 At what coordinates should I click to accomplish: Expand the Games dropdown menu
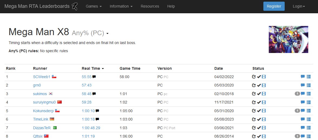click(x=94, y=6)
